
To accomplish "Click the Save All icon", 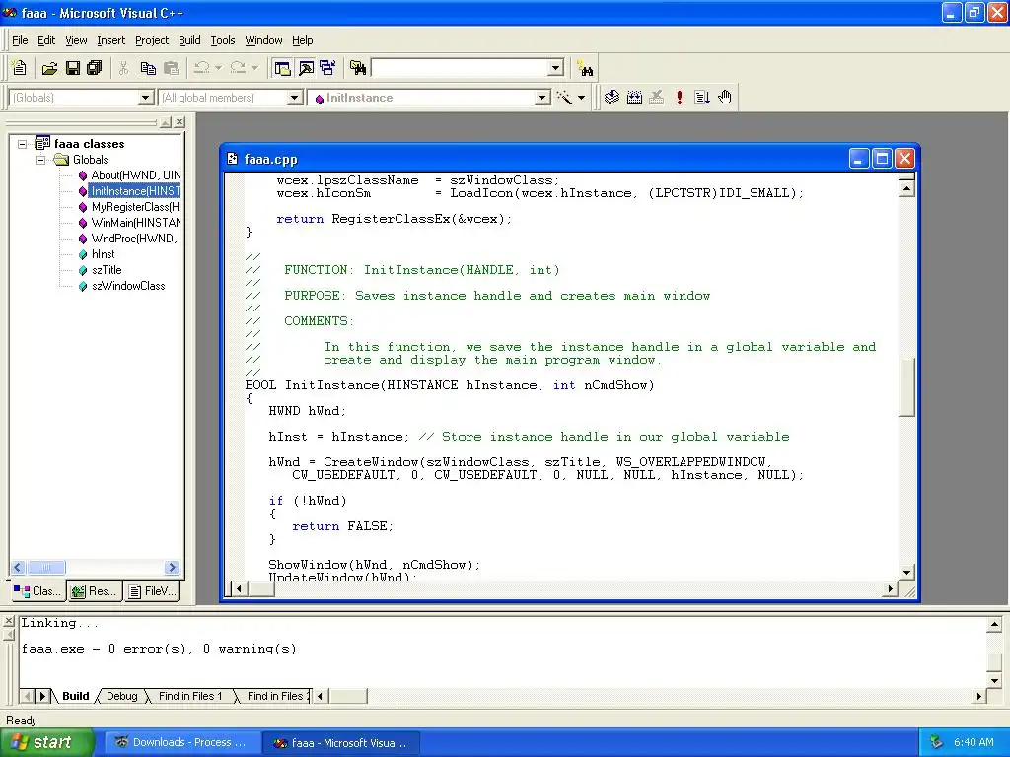I will click(94, 68).
